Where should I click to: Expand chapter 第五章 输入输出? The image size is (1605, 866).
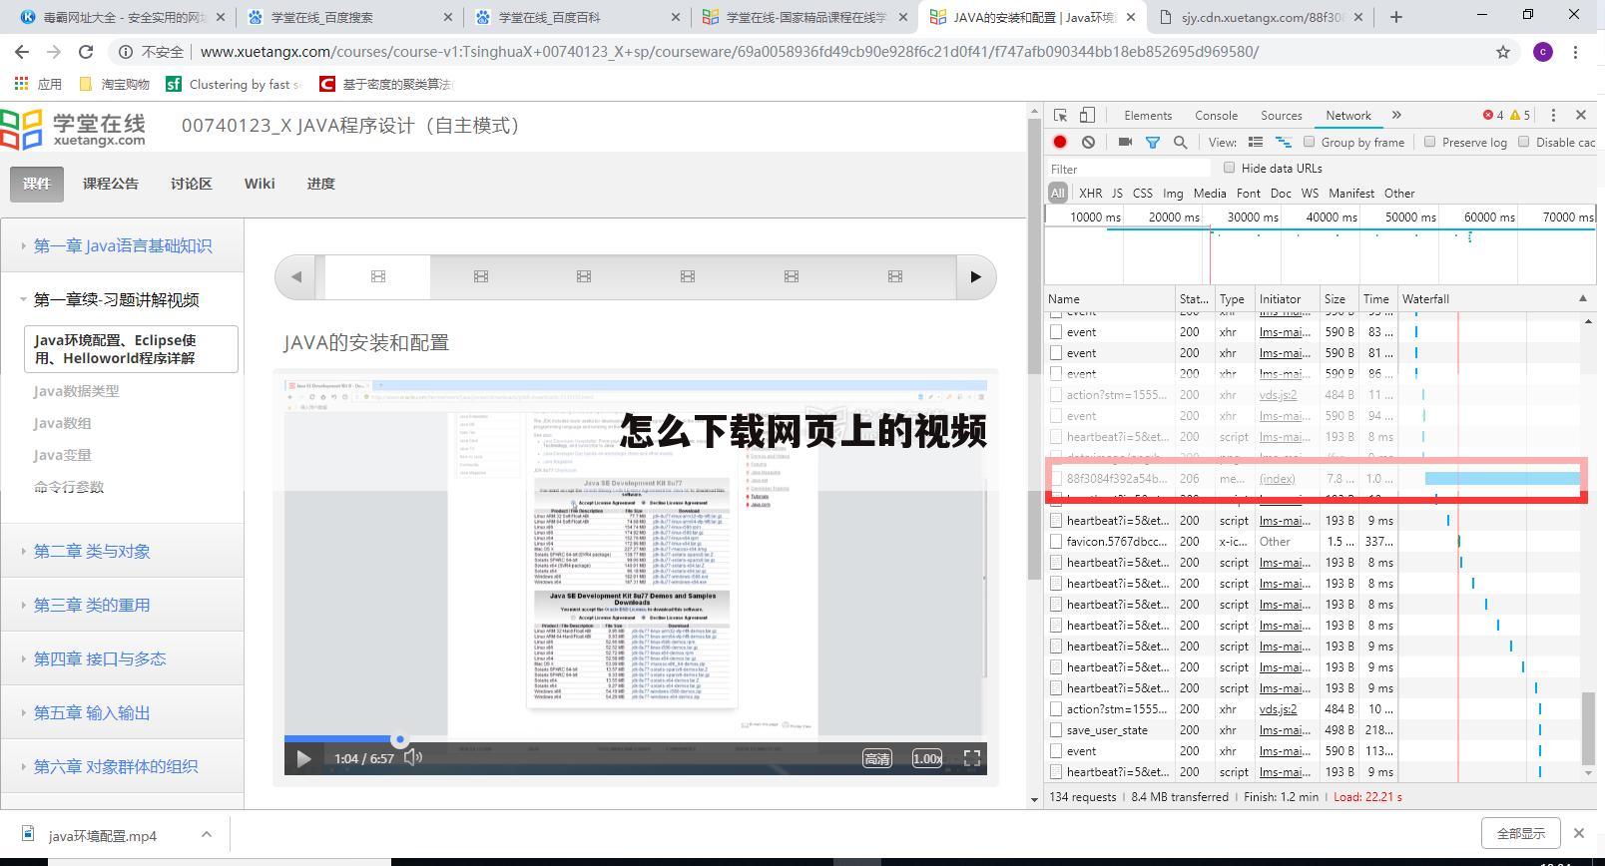pos(92,712)
